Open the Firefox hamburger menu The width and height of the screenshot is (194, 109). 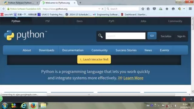[x=190, y=9]
